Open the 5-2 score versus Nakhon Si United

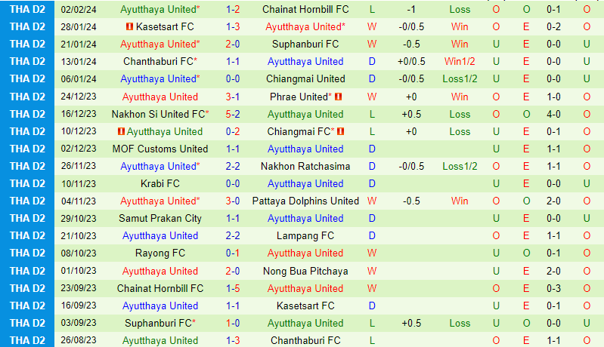(234, 114)
